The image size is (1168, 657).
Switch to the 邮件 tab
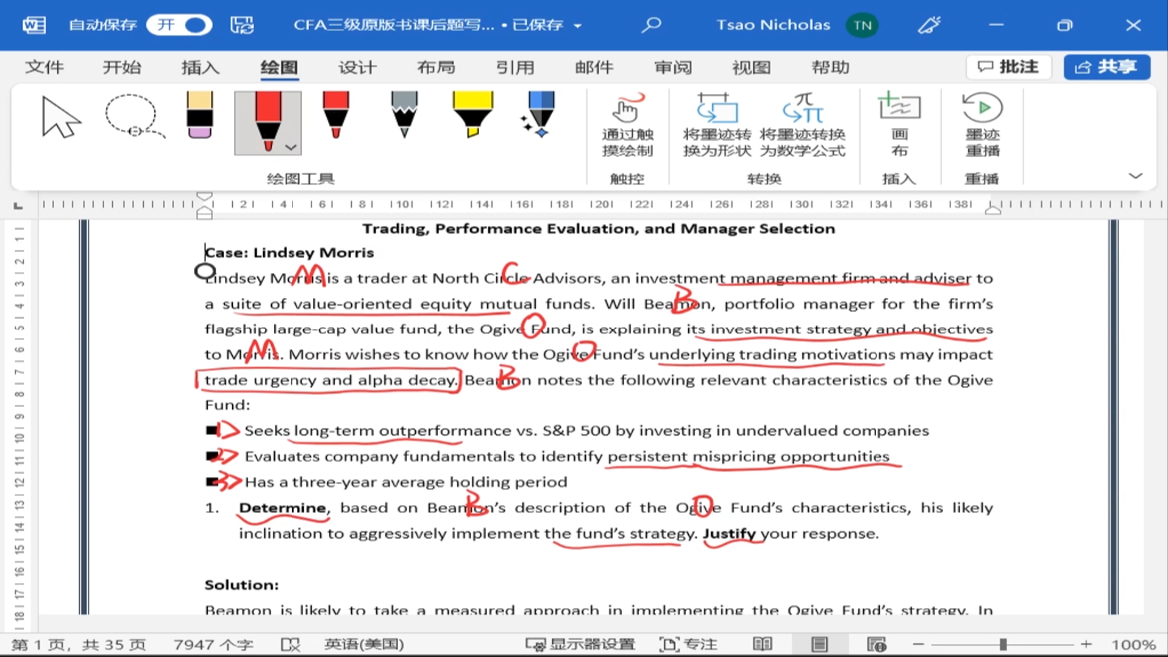[594, 67]
